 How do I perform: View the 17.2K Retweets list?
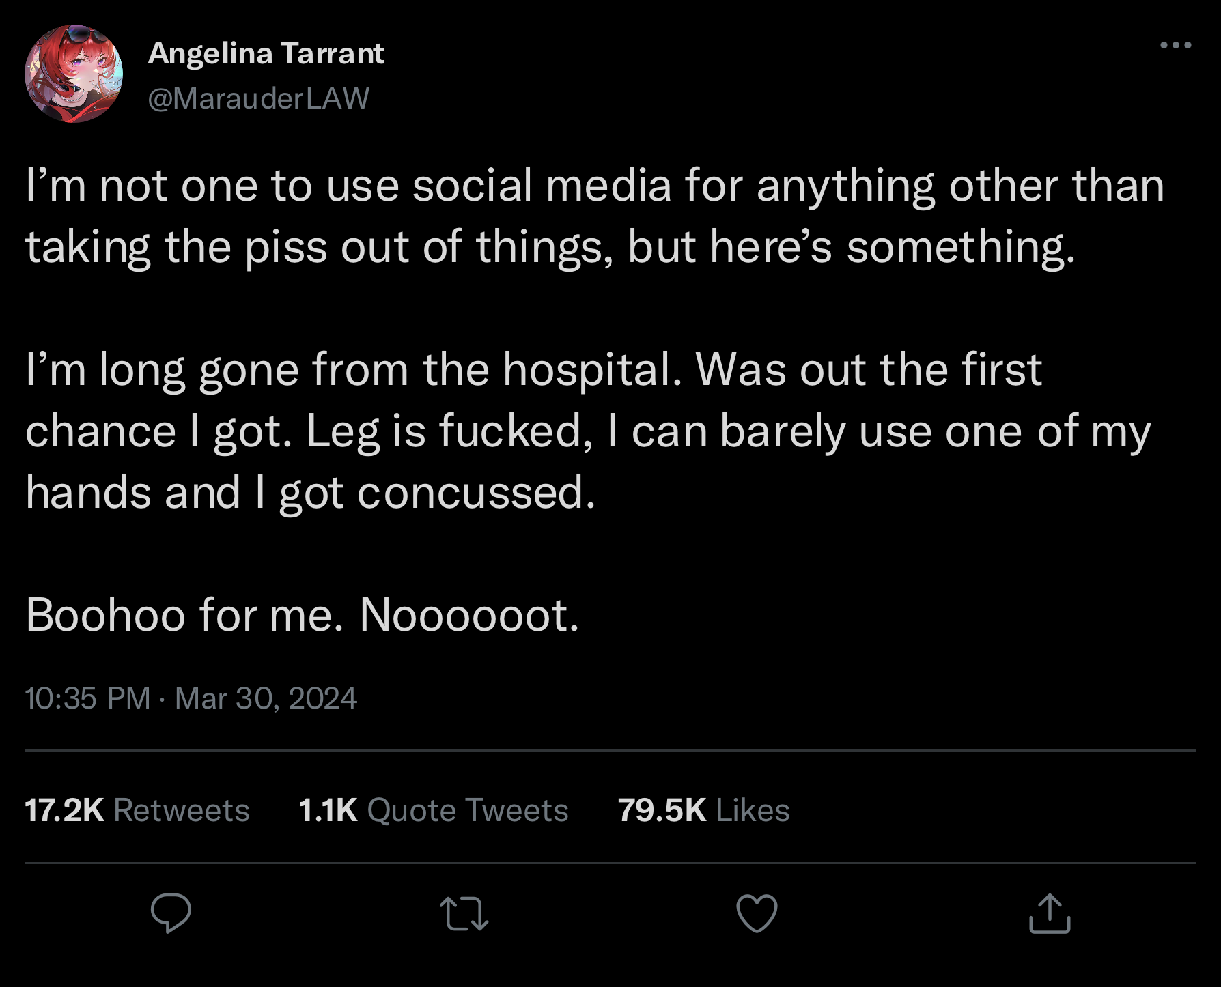[x=137, y=810]
